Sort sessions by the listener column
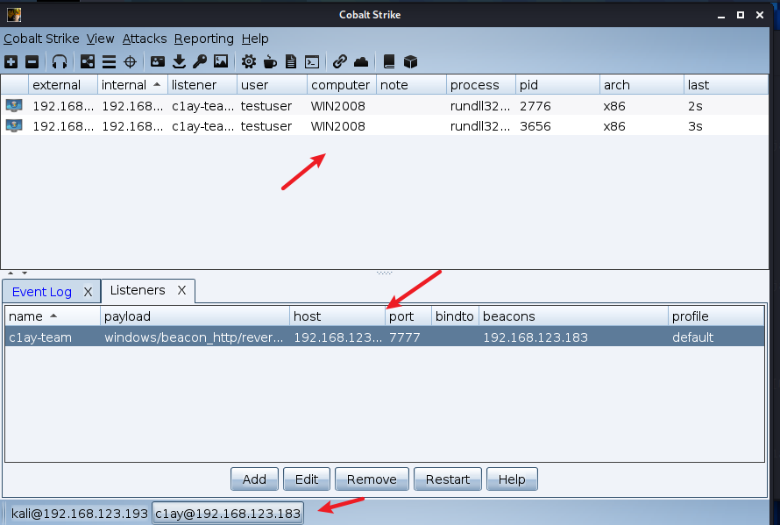The image size is (780, 525). tap(202, 85)
